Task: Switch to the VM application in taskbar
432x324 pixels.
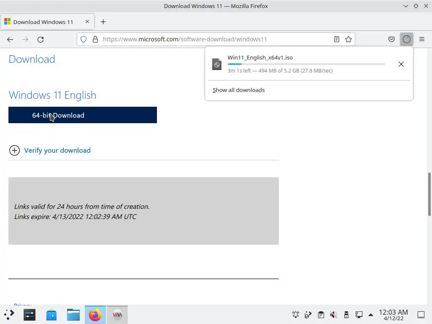Action: pyautogui.click(x=117, y=315)
